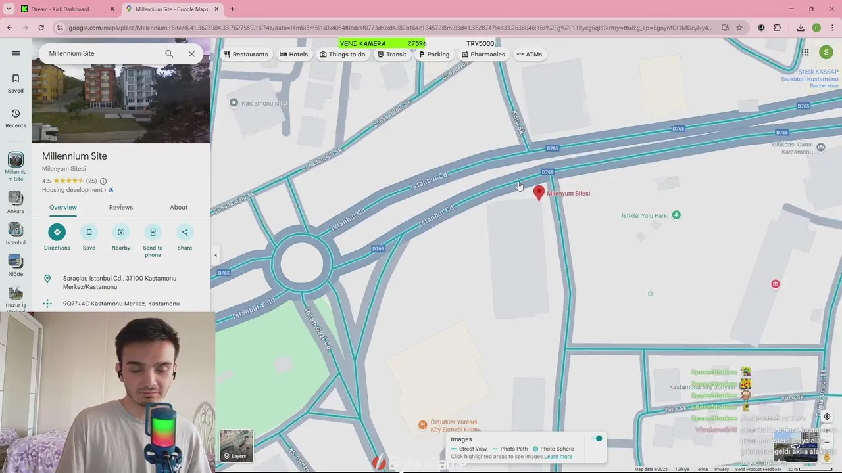
Task: Open the browser tab search dropdown
Action: (x=8, y=9)
